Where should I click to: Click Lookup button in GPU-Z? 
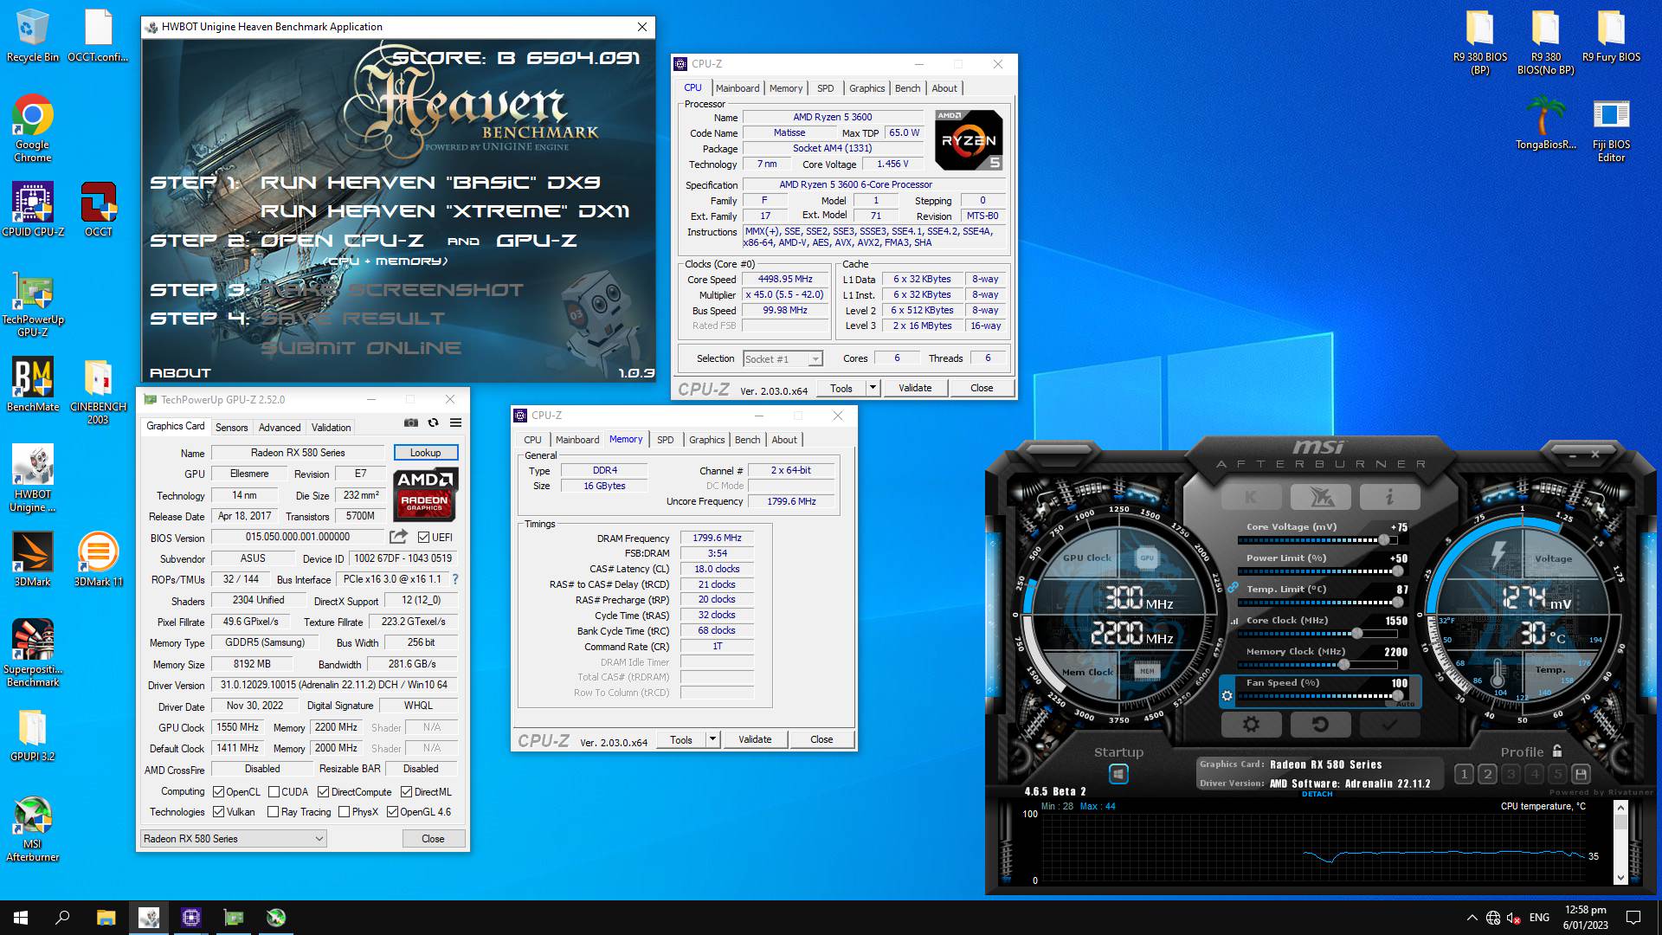click(425, 452)
